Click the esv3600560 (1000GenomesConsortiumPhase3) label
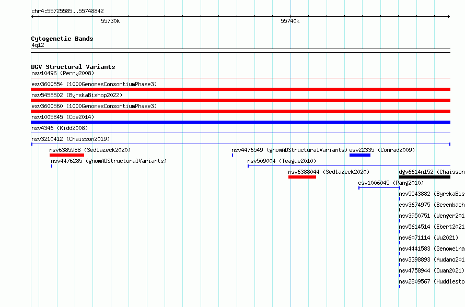 pos(94,106)
